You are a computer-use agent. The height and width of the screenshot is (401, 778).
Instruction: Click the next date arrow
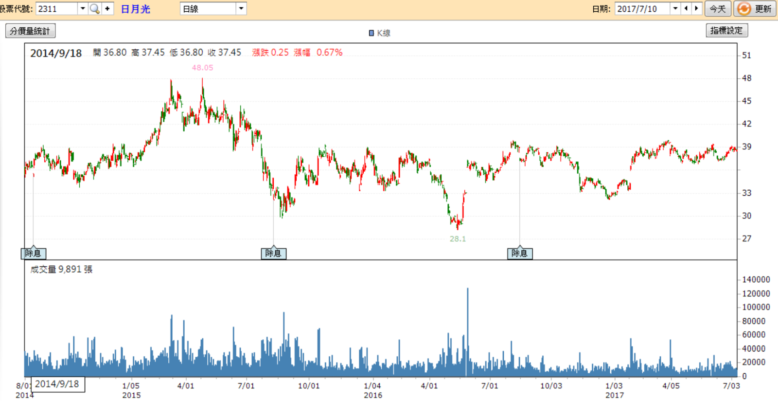point(696,8)
